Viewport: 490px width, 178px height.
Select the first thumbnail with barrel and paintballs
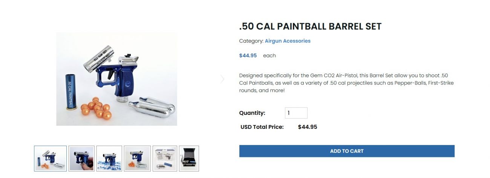pyautogui.click(x=51, y=158)
